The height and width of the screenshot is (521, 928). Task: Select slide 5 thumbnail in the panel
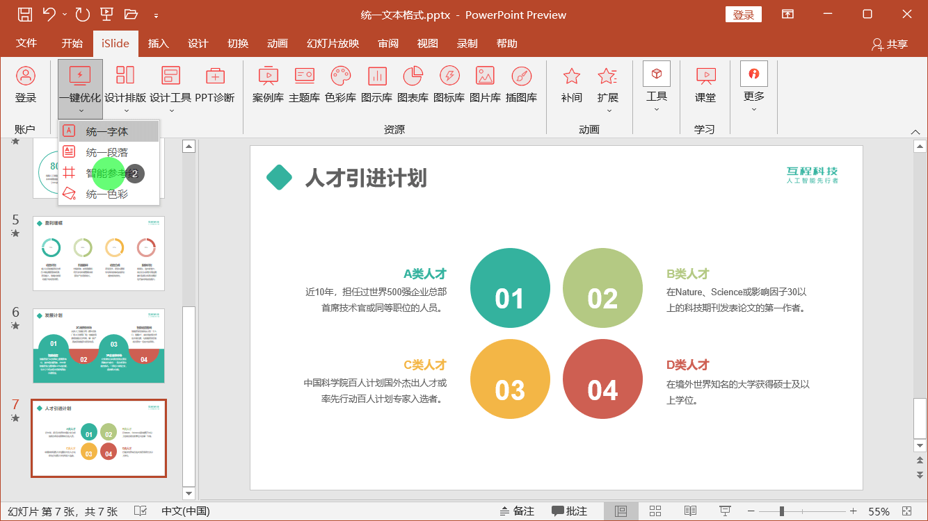98,253
